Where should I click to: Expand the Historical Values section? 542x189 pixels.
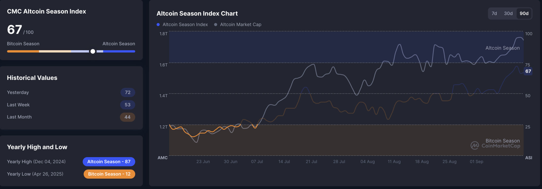32,78
